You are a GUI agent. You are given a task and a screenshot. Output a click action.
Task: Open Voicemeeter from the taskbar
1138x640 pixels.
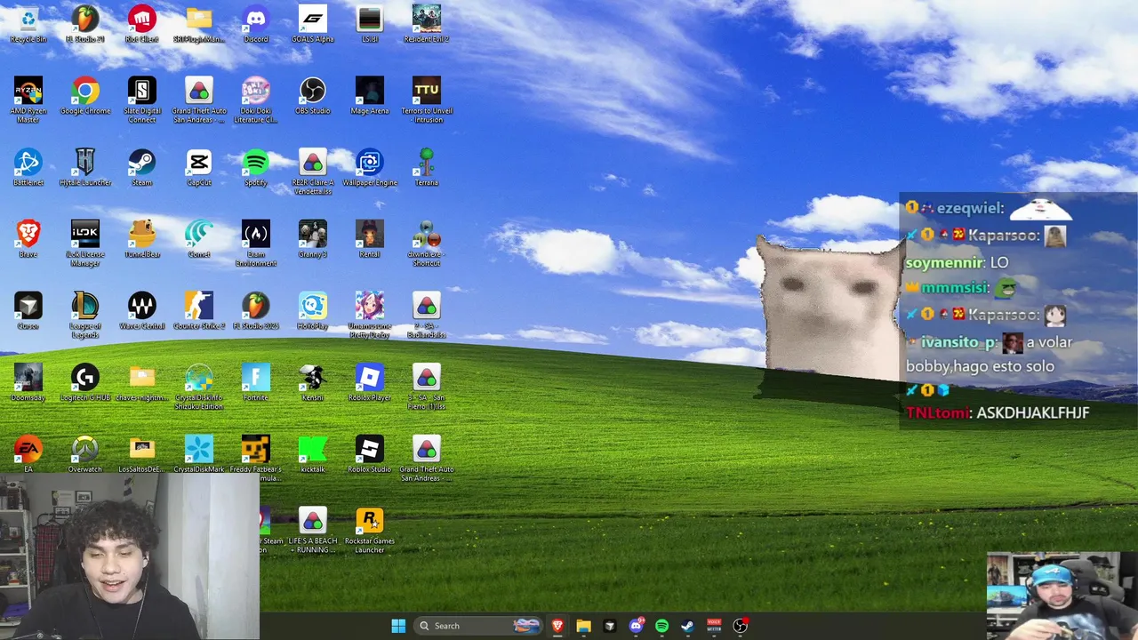point(714,626)
